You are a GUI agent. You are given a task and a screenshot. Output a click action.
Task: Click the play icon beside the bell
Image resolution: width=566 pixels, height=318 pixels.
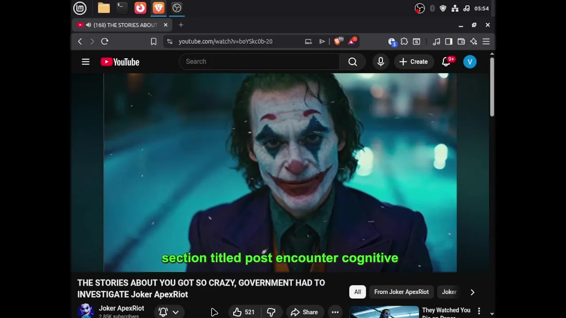tap(214, 312)
